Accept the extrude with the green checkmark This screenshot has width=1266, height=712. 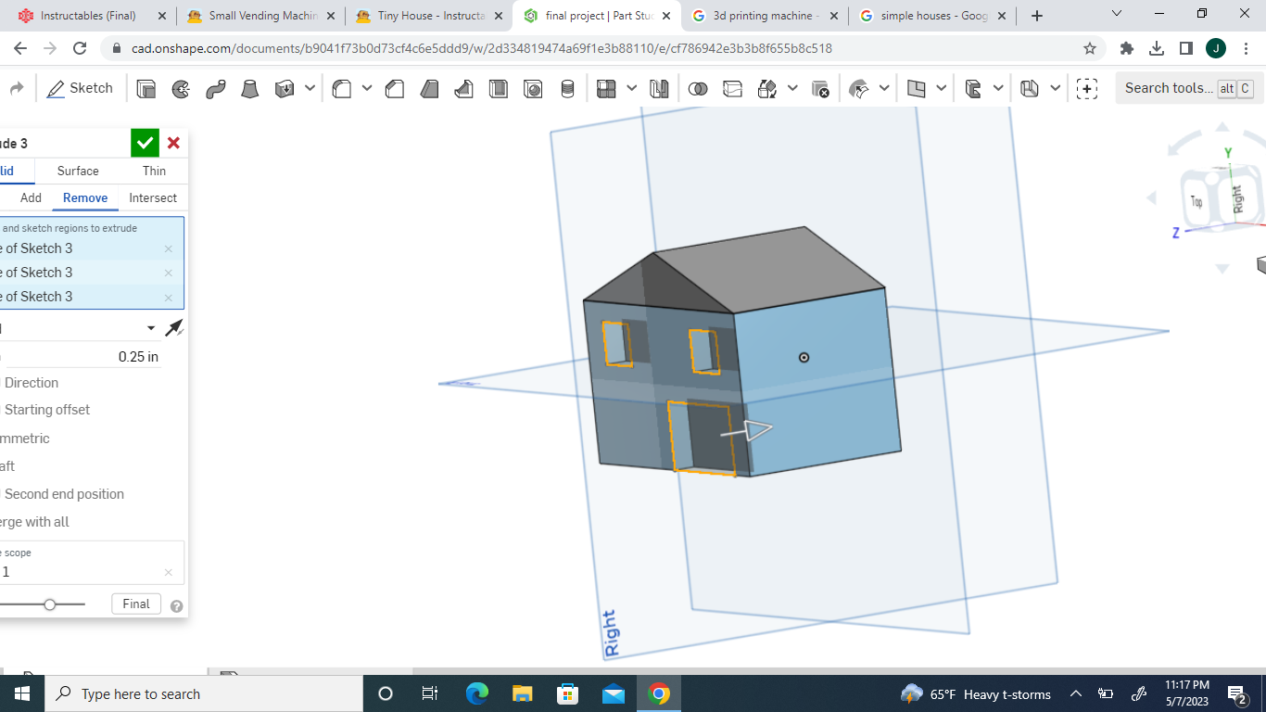click(145, 143)
